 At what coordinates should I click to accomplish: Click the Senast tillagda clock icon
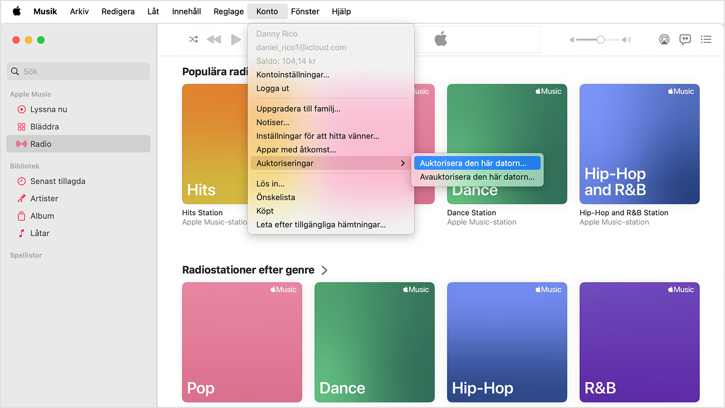[x=21, y=181]
